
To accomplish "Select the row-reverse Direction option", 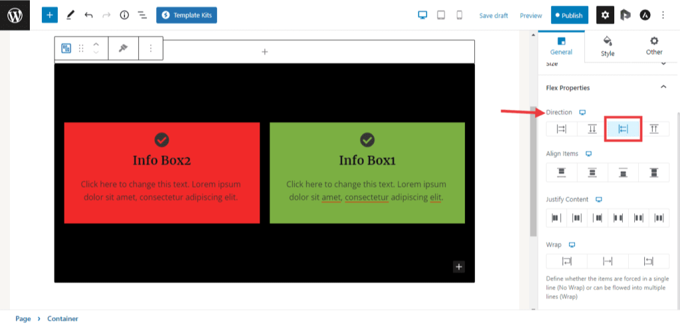I will 623,129.
